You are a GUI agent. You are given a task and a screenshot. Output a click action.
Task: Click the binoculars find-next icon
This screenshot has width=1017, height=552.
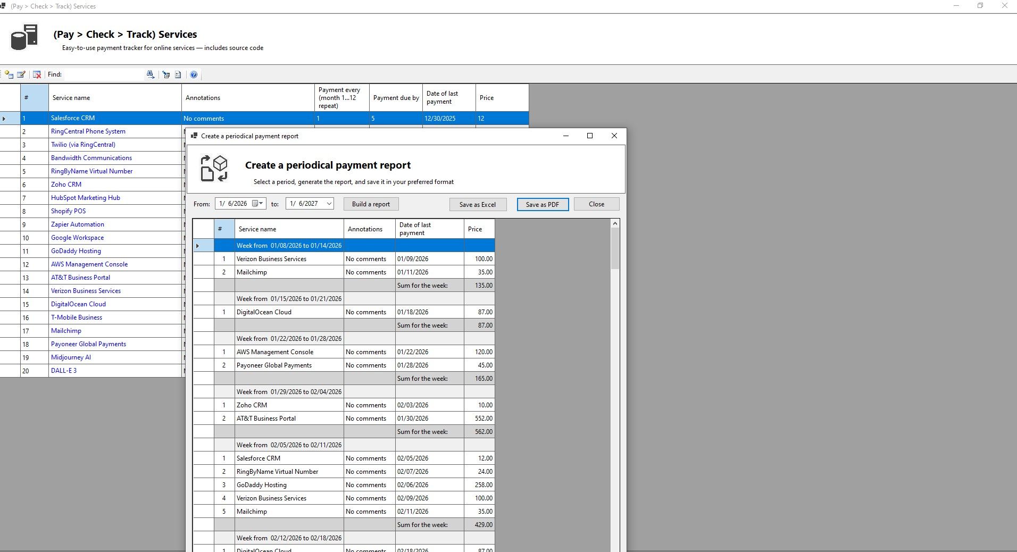(x=151, y=75)
